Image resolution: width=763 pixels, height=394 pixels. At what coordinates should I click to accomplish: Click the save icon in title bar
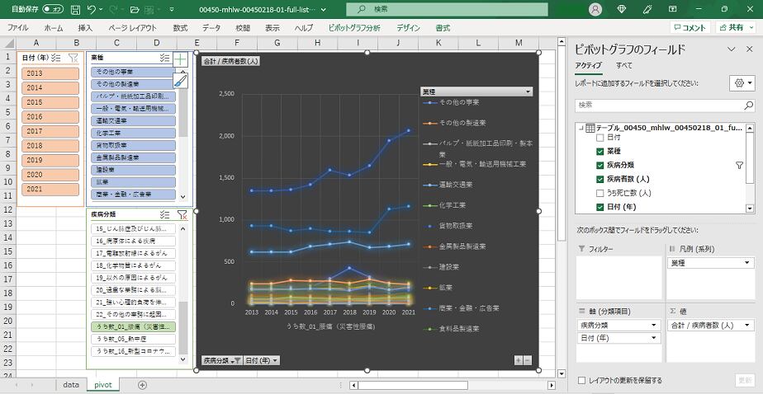point(75,9)
